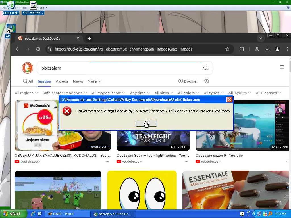
Task: Open the Essentiale Max capsules image thumbnail
Action: 236,190
